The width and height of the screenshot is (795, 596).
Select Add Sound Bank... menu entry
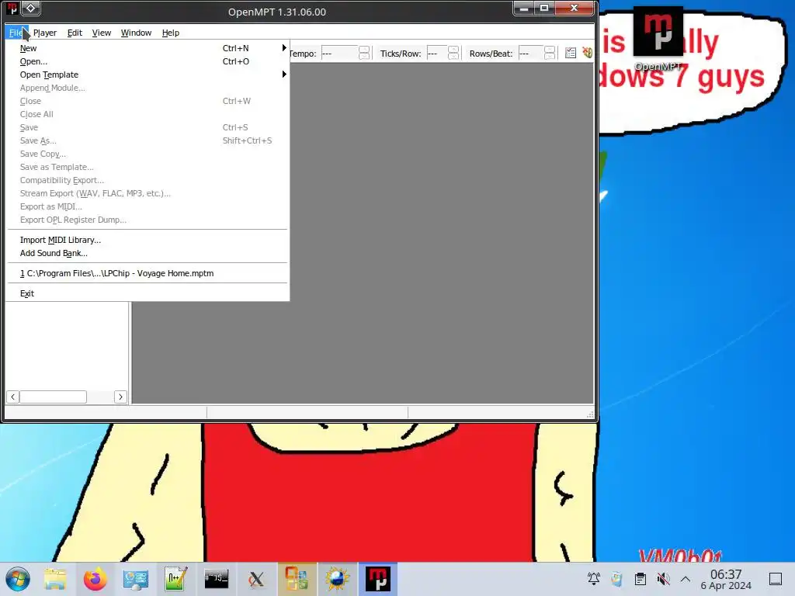point(148,253)
